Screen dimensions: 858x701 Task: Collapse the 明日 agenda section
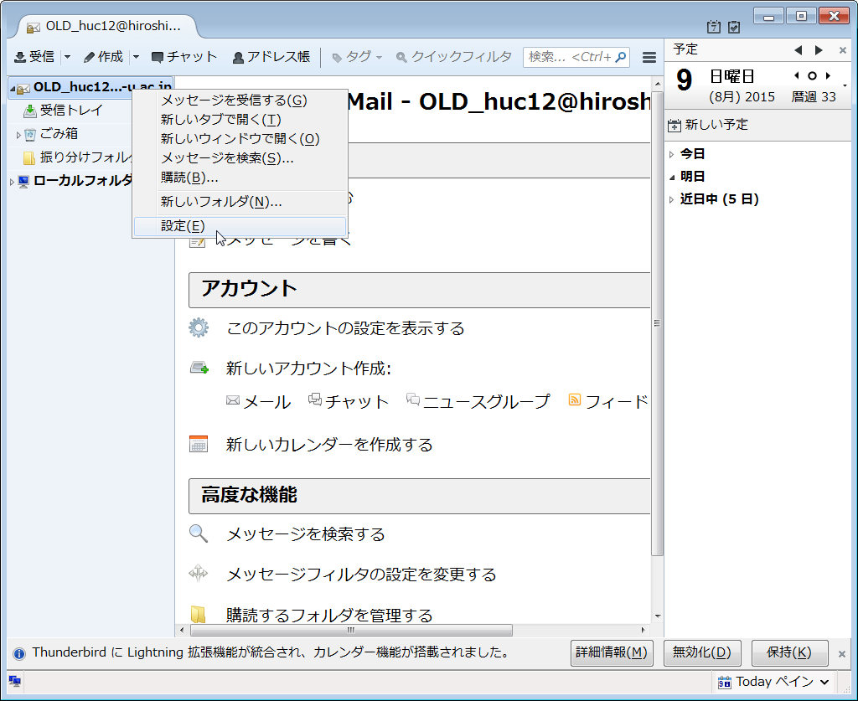click(672, 178)
